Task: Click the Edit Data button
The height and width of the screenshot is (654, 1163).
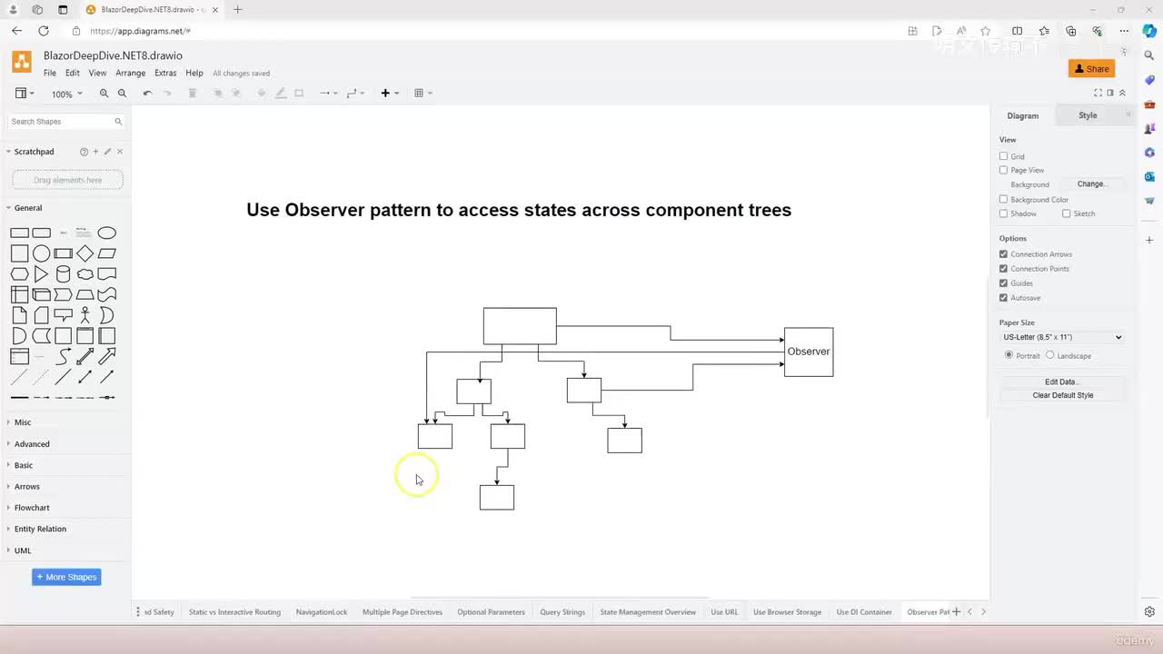Action: pos(1062,382)
